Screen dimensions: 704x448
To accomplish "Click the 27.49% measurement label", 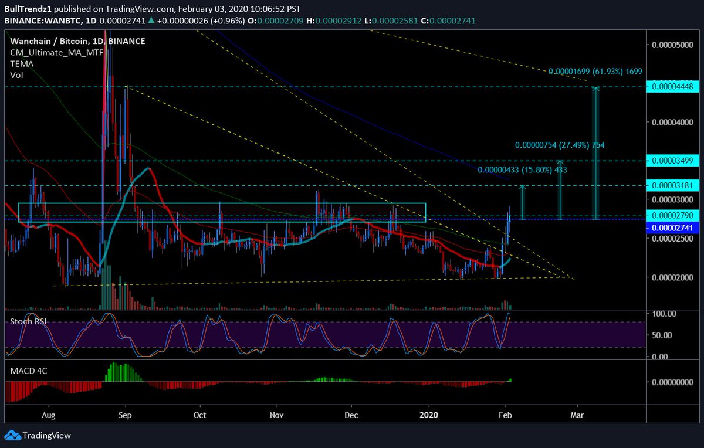I will 560,145.
